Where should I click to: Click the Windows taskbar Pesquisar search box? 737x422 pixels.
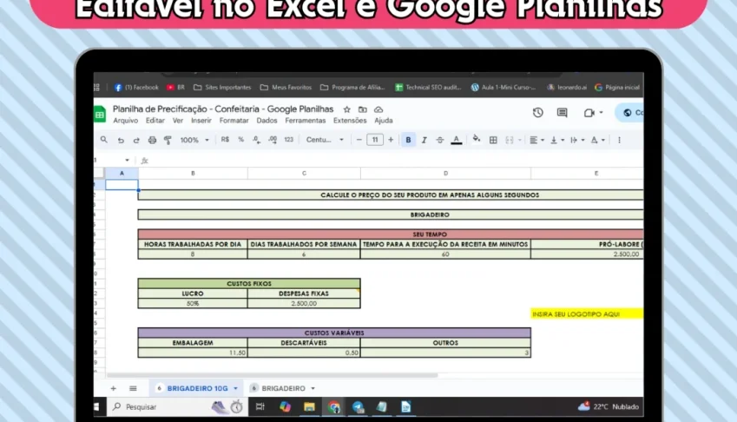(157, 406)
